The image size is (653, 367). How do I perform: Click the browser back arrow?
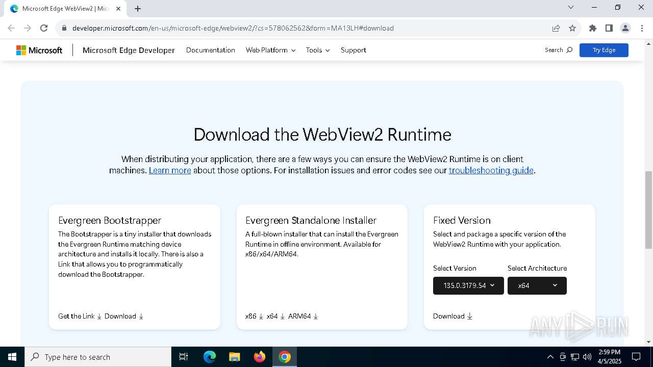pyautogui.click(x=11, y=28)
